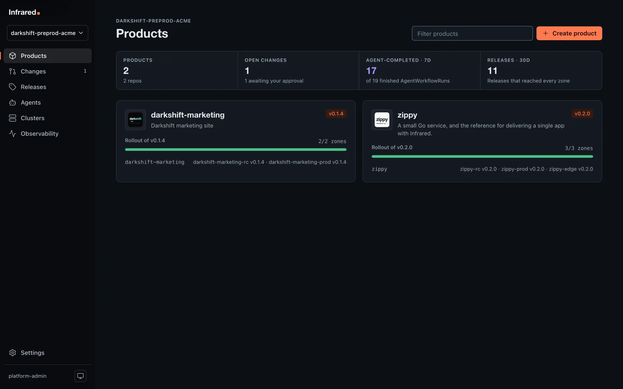Click the v0.2.0 version badge
Image resolution: width=623 pixels, height=389 pixels.
[x=582, y=114]
